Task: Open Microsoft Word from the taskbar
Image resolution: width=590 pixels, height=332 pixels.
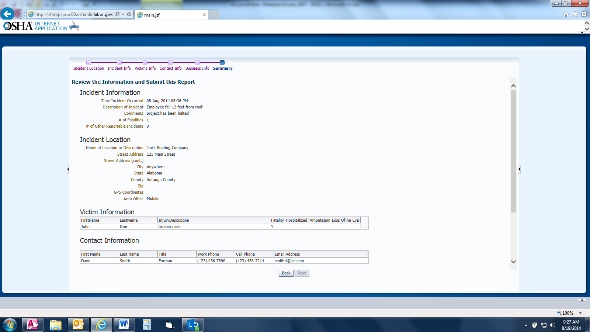Action: (x=124, y=325)
